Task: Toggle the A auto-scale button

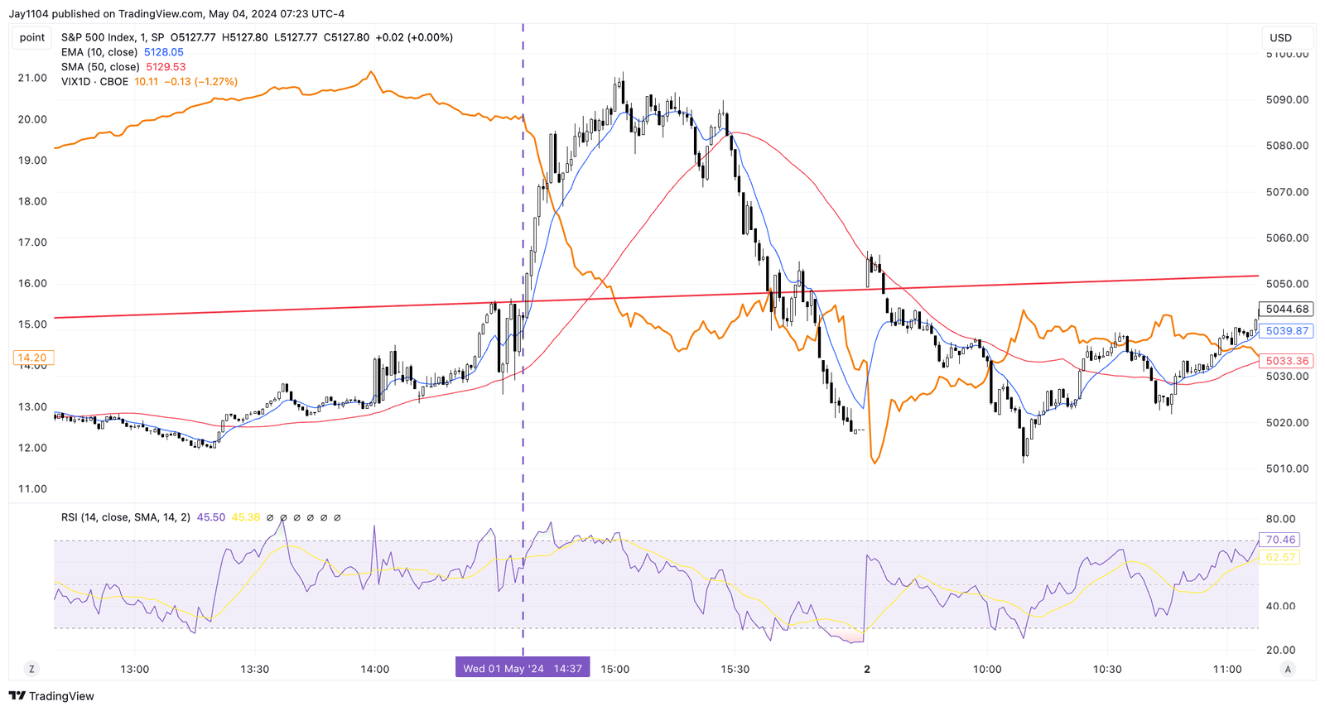Action: 1288,669
